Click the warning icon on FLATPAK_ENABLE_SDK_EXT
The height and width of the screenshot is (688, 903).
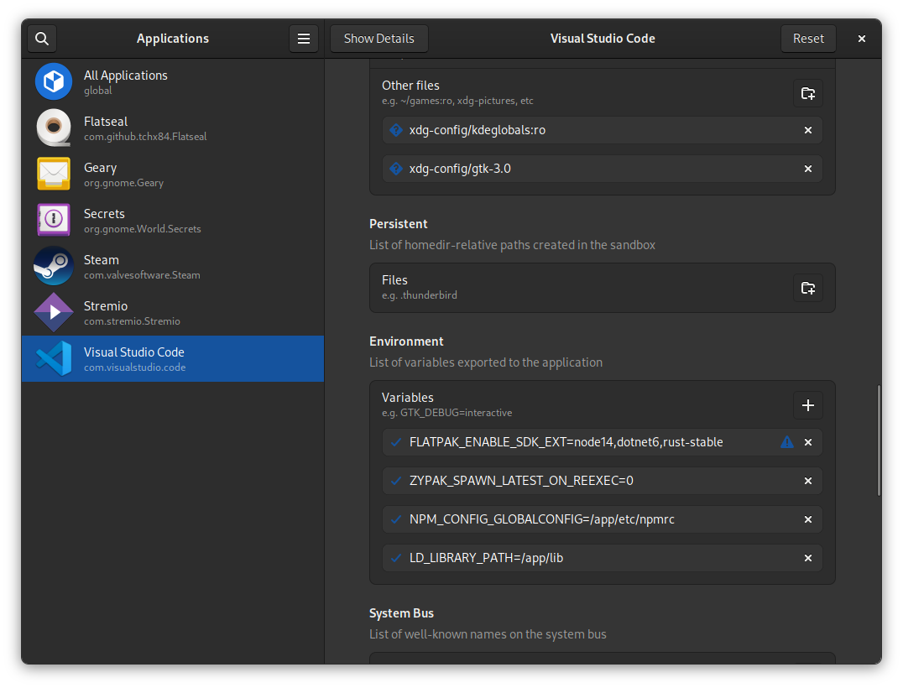786,442
